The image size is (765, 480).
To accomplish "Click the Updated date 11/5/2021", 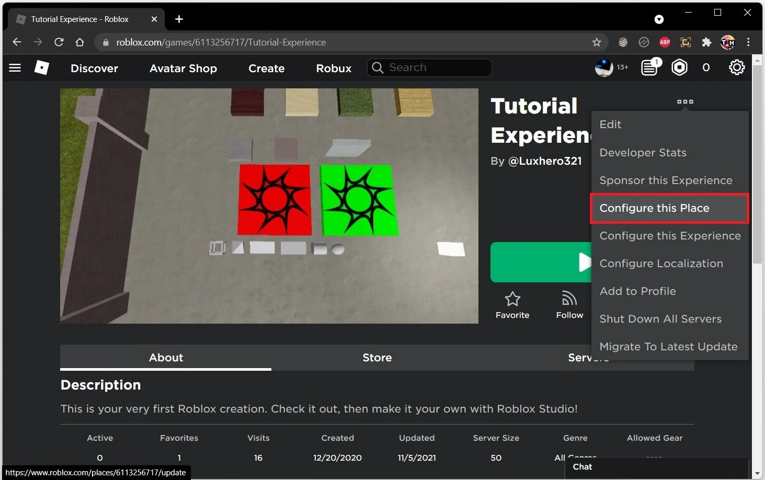I will (417, 458).
